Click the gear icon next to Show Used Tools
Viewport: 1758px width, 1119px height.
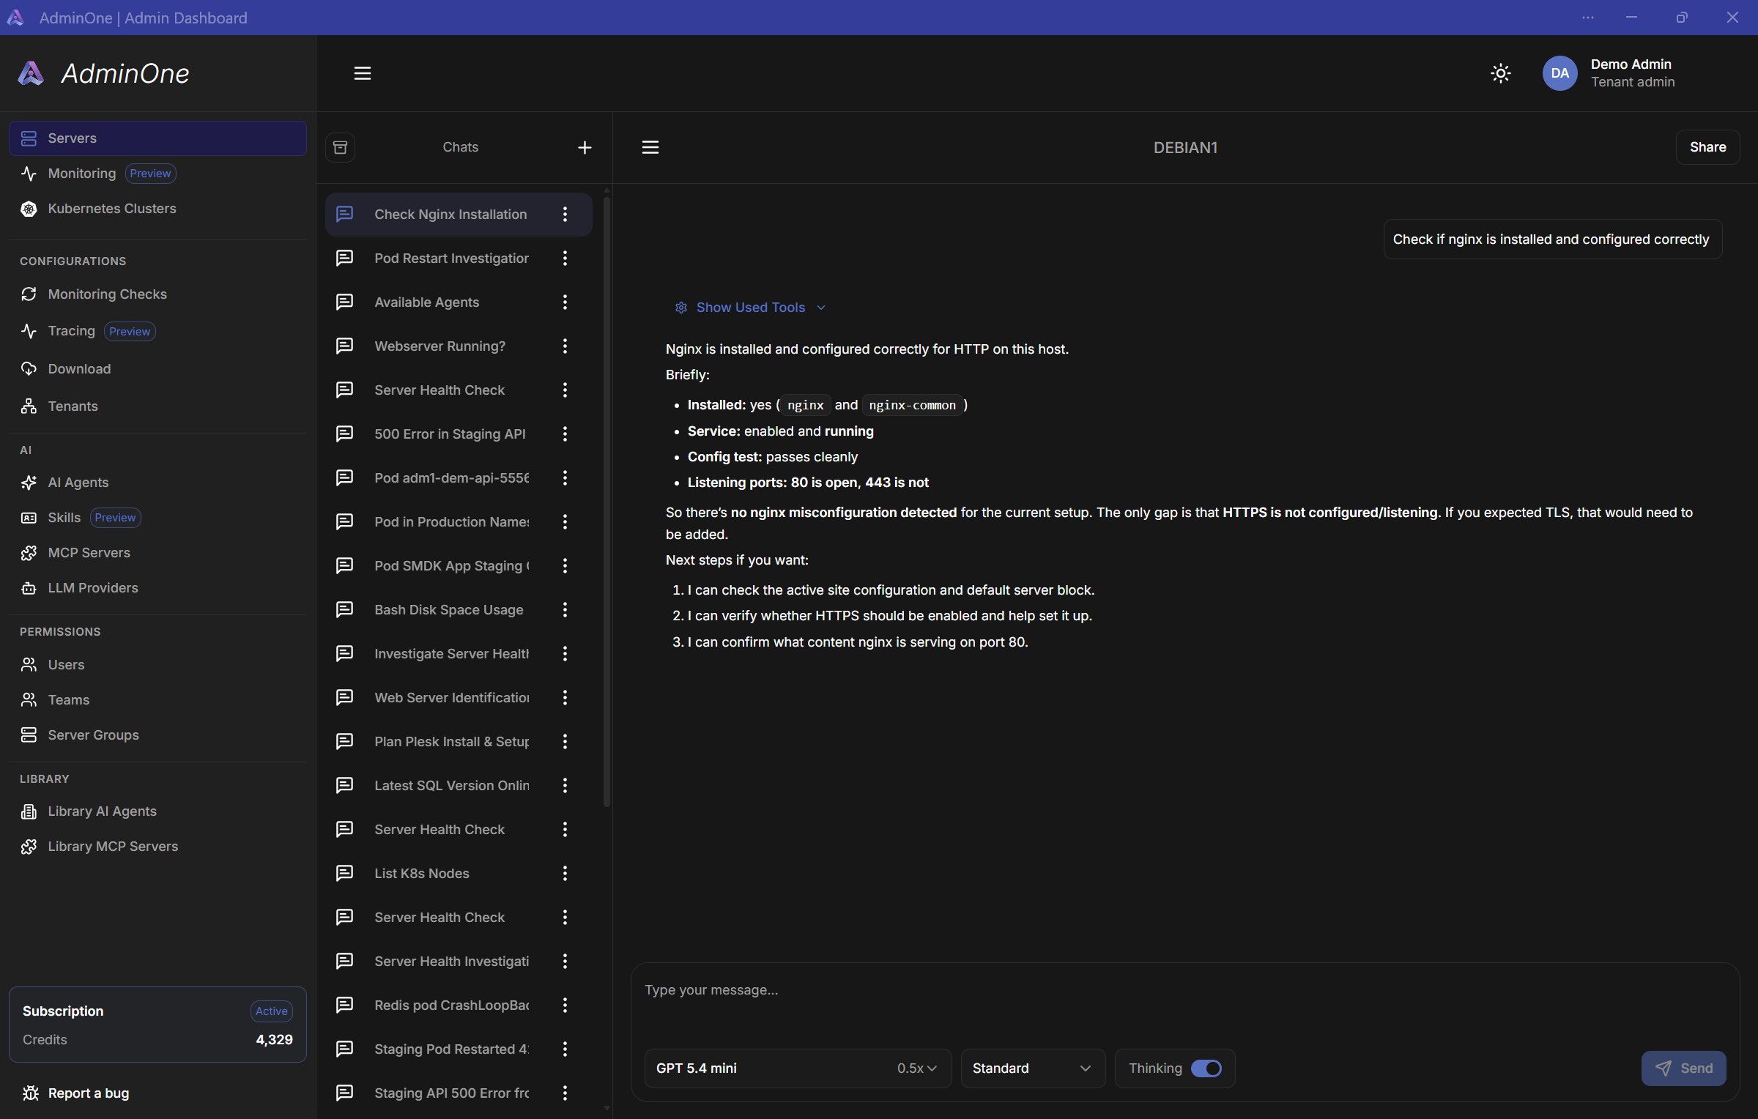click(681, 308)
